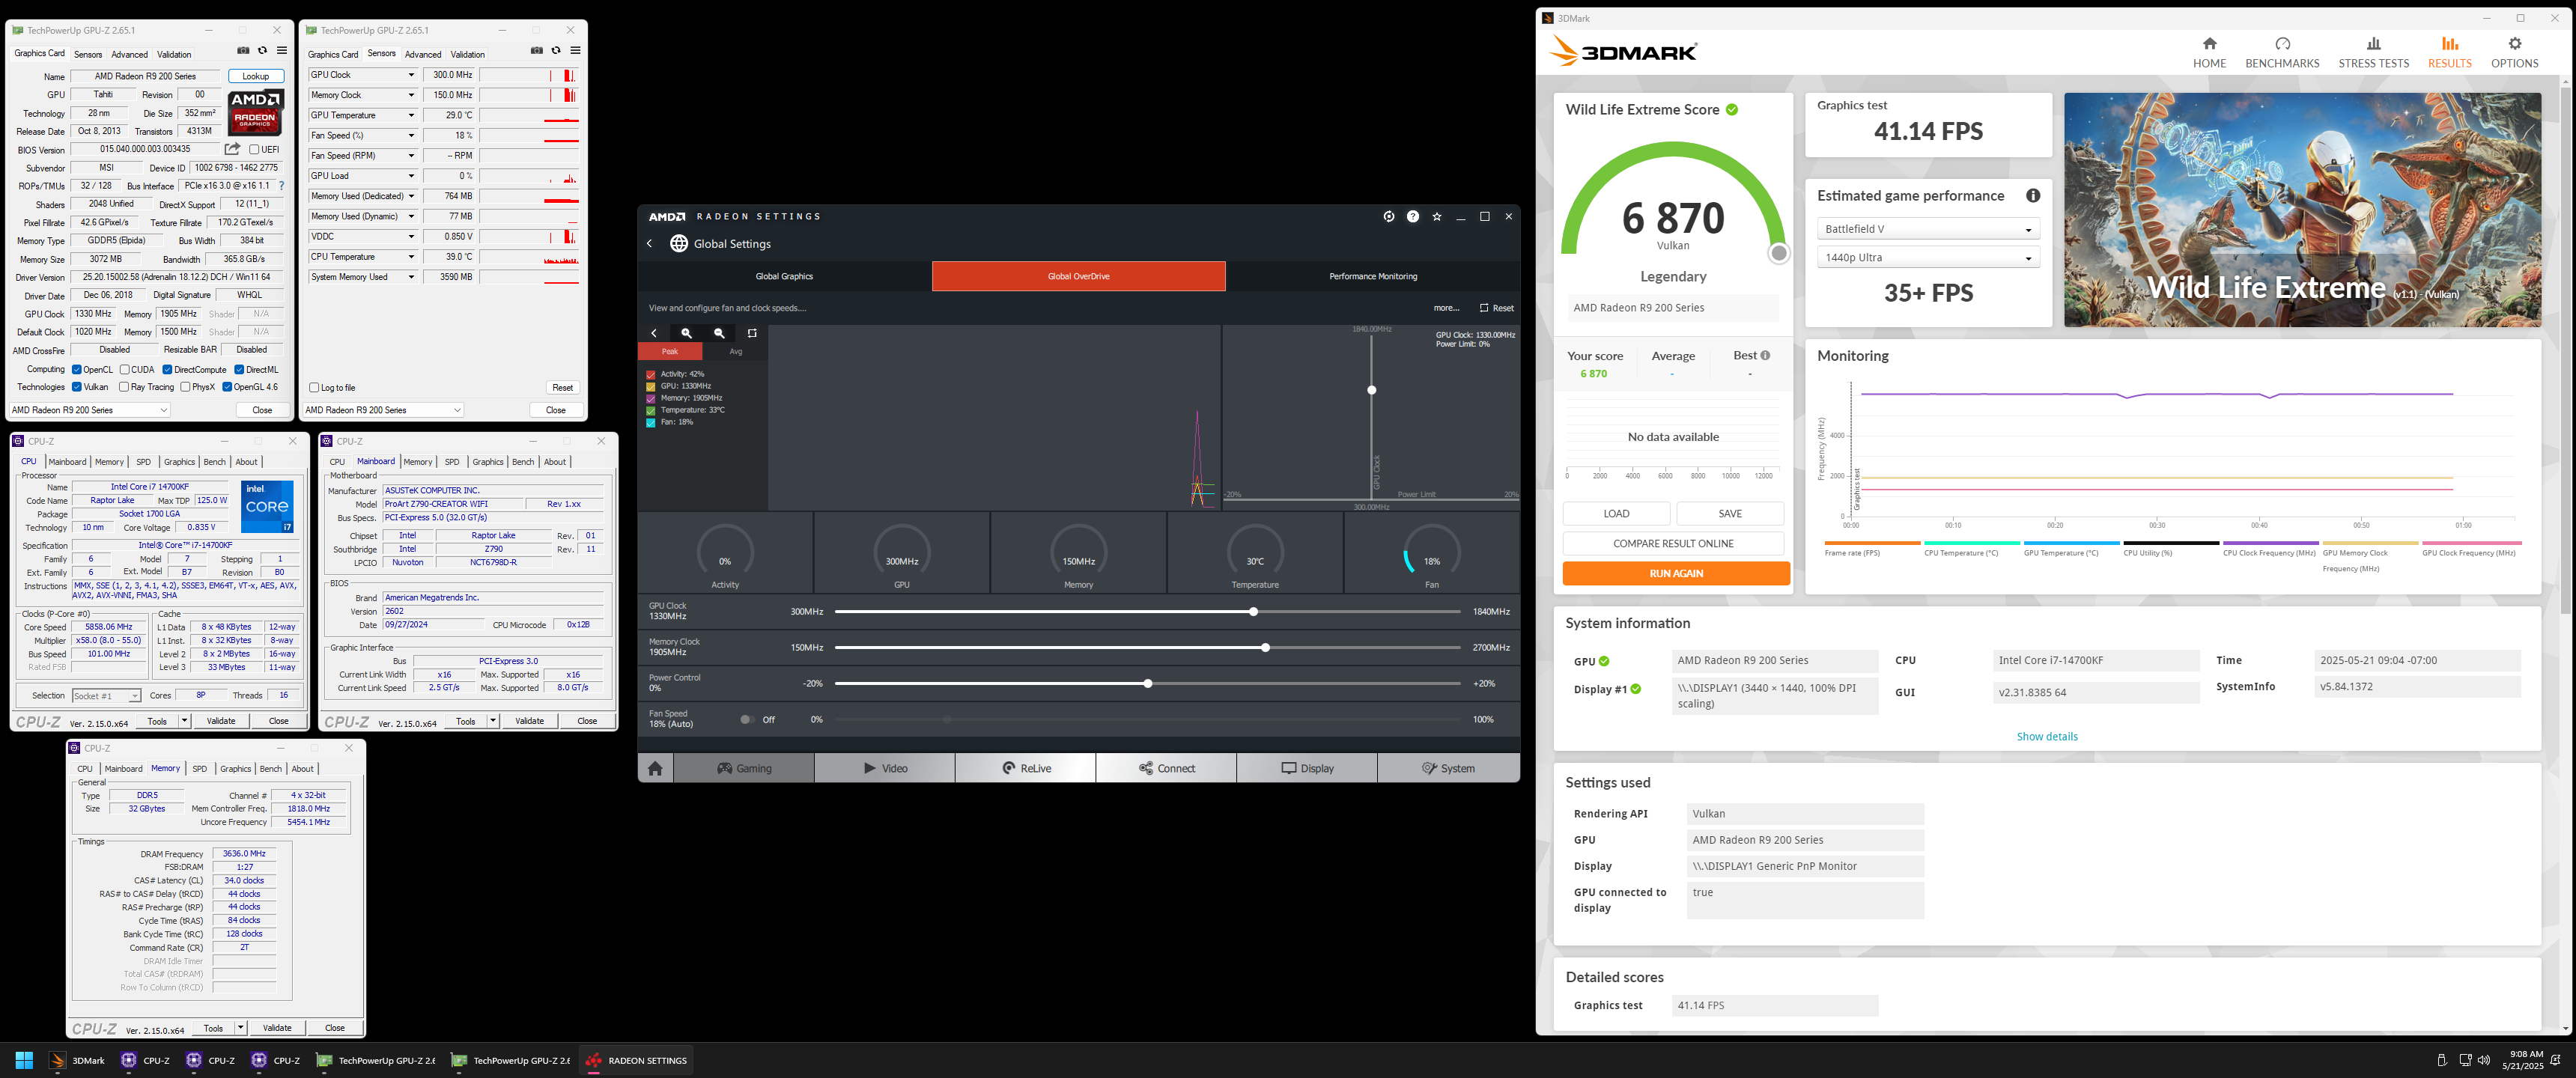Zoom out on the OverDrive graph
Viewport: 2576px width, 1078px height.
coord(719,333)
